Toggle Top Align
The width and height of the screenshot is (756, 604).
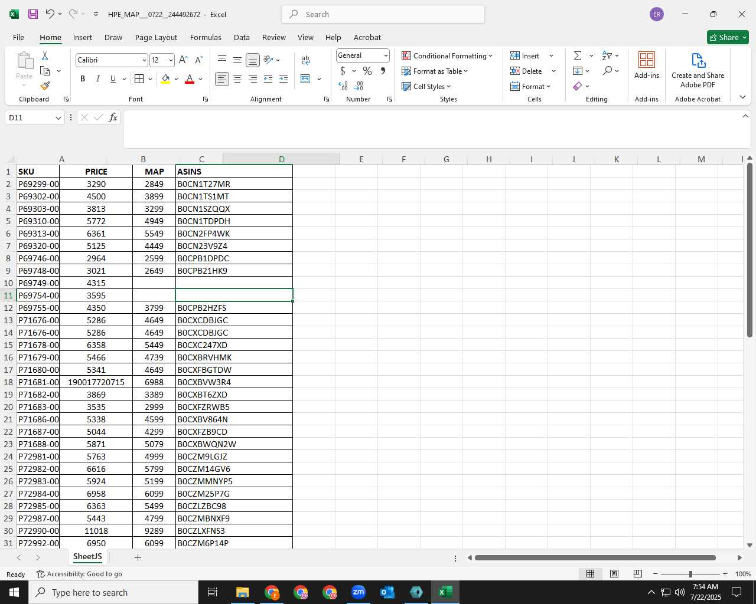(222, 60)
